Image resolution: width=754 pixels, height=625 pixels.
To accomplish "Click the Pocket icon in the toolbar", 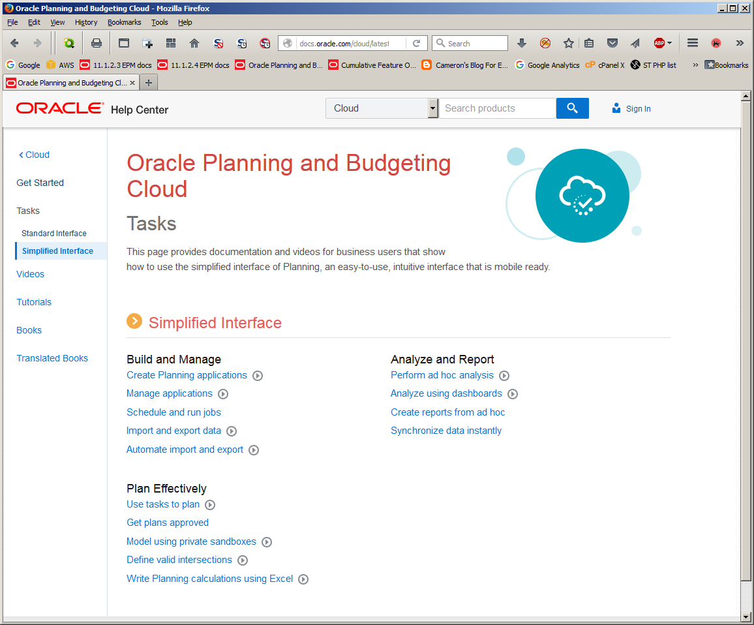I will [x=612, y=43].
